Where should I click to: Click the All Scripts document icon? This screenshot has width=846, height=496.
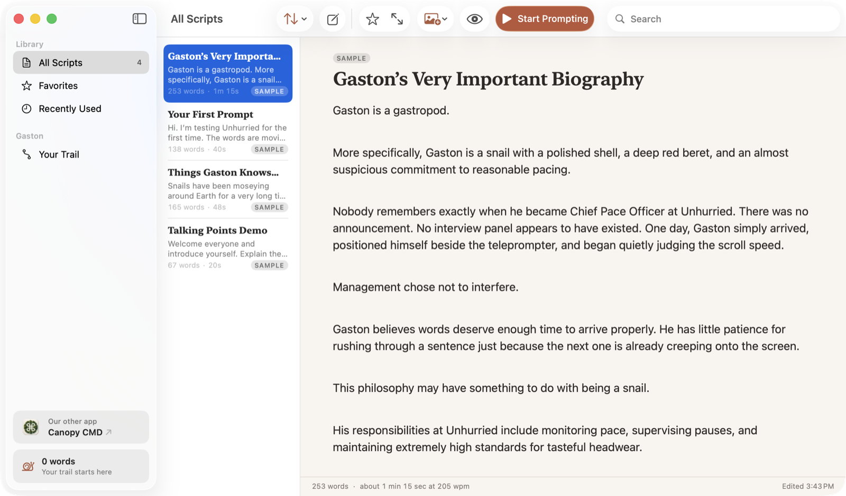click(26, 62)
